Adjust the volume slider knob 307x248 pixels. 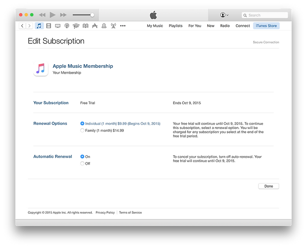click(92, 15)
